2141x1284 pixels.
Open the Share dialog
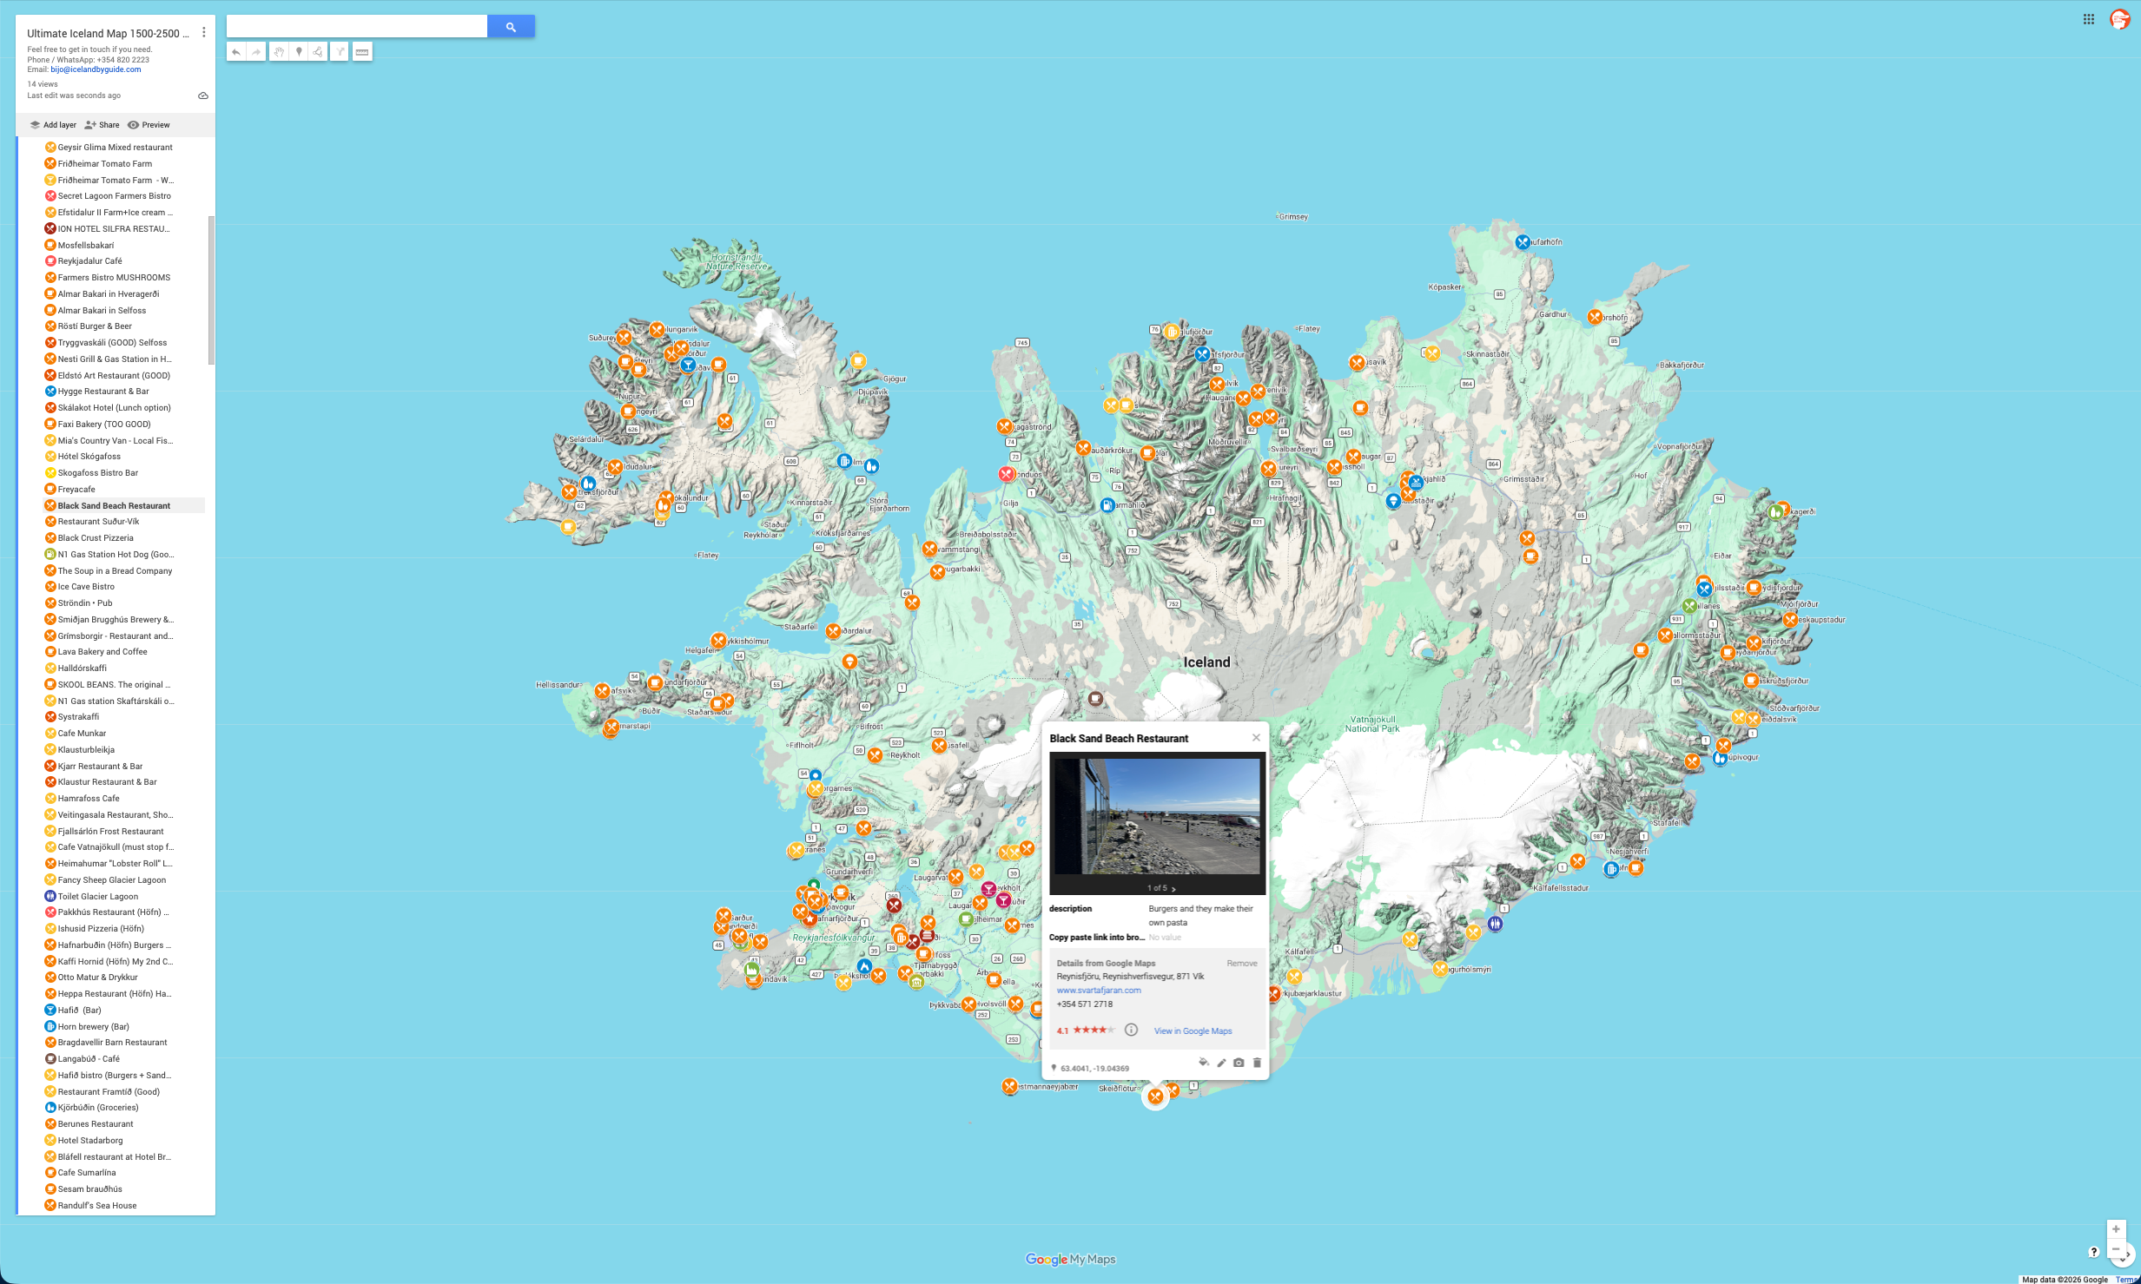tap(102, 125)
